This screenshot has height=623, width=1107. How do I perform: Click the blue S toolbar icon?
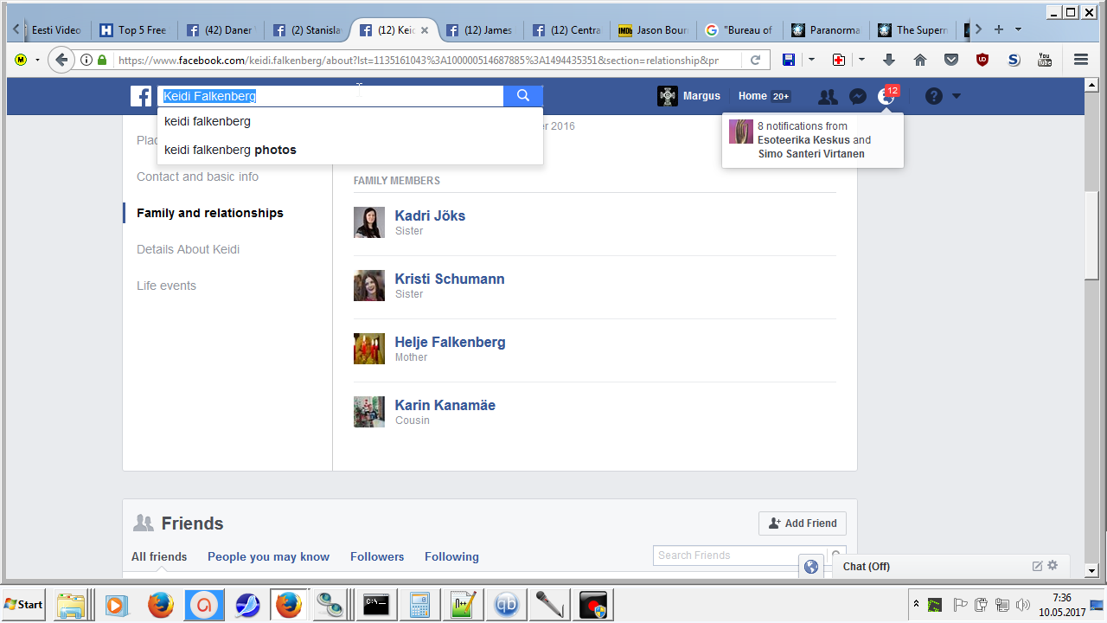1014,60
